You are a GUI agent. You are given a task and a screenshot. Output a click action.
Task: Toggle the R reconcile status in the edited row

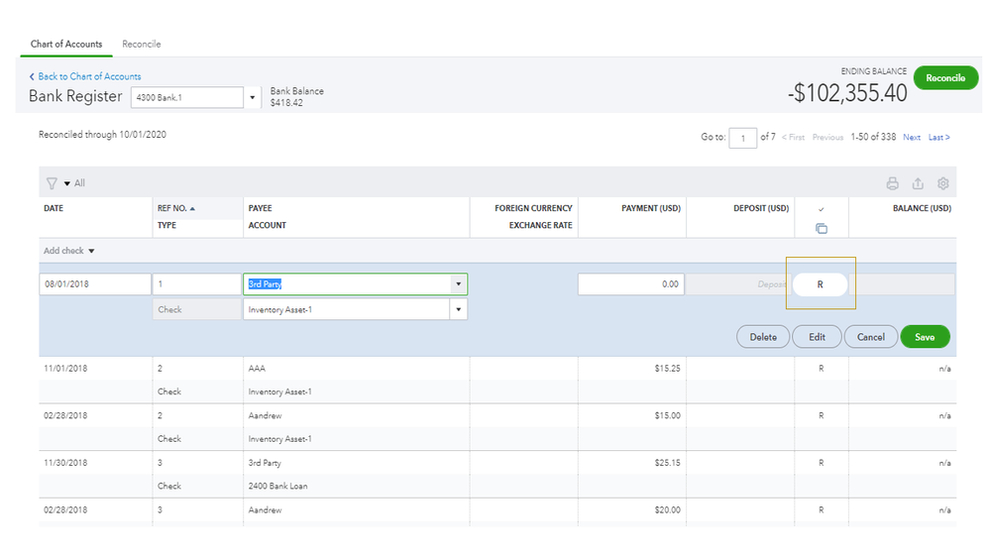tap(821, 284)
